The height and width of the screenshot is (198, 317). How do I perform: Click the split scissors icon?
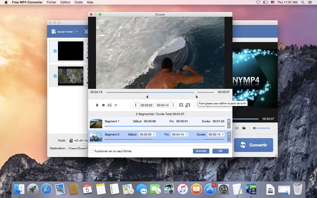(x=187, y=105)
